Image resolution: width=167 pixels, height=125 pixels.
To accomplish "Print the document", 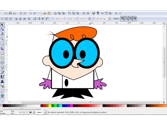I will pos(14,13).
